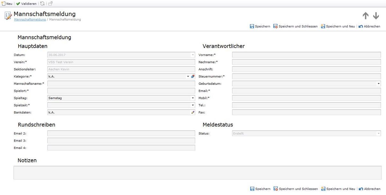Click top Speichern disk icon
Image resolution: width=386 pixels, height=195 pixels.
coord(252,26)
